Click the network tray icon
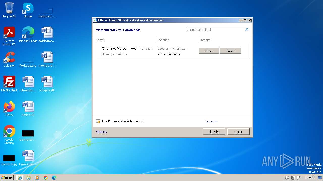 tap(293, 178)
